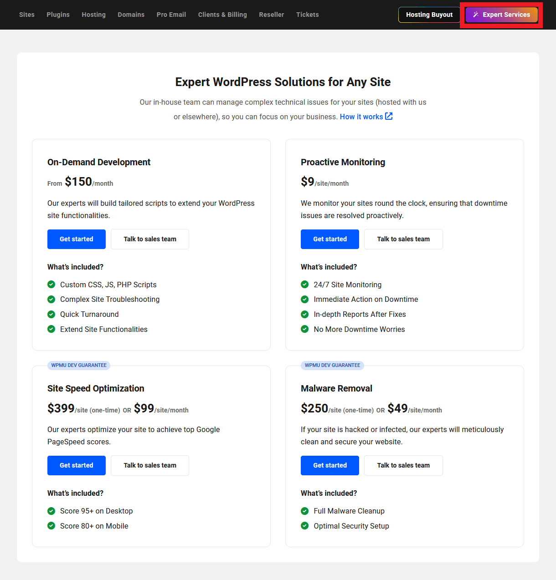Click the On-Demand Development heading
Image resolution: width=556 pixels, height=580 pixels.
tap(99, 162)
